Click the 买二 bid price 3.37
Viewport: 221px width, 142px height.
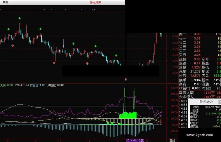point(197,43)
